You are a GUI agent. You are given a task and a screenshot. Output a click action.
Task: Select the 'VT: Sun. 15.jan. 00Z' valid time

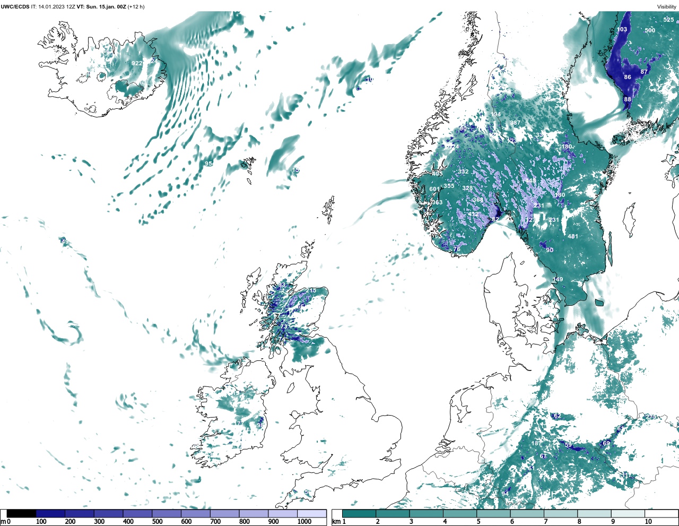tap(101, 6)
